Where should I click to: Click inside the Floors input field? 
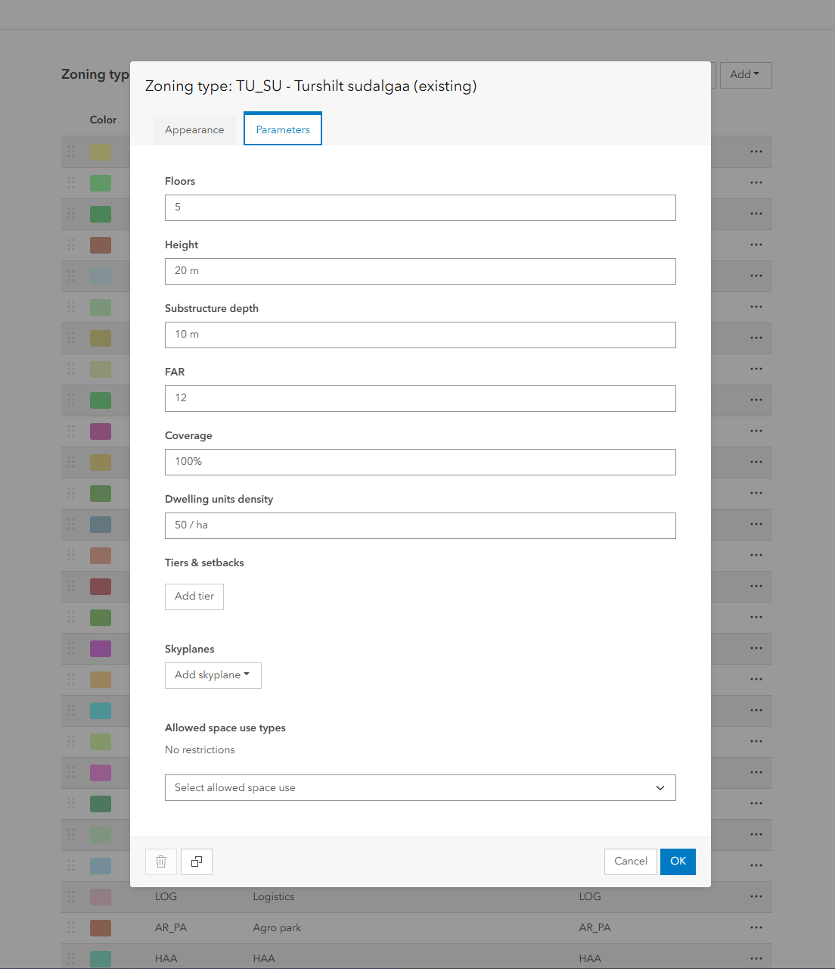pyautogui.click(x=420, y=207)
